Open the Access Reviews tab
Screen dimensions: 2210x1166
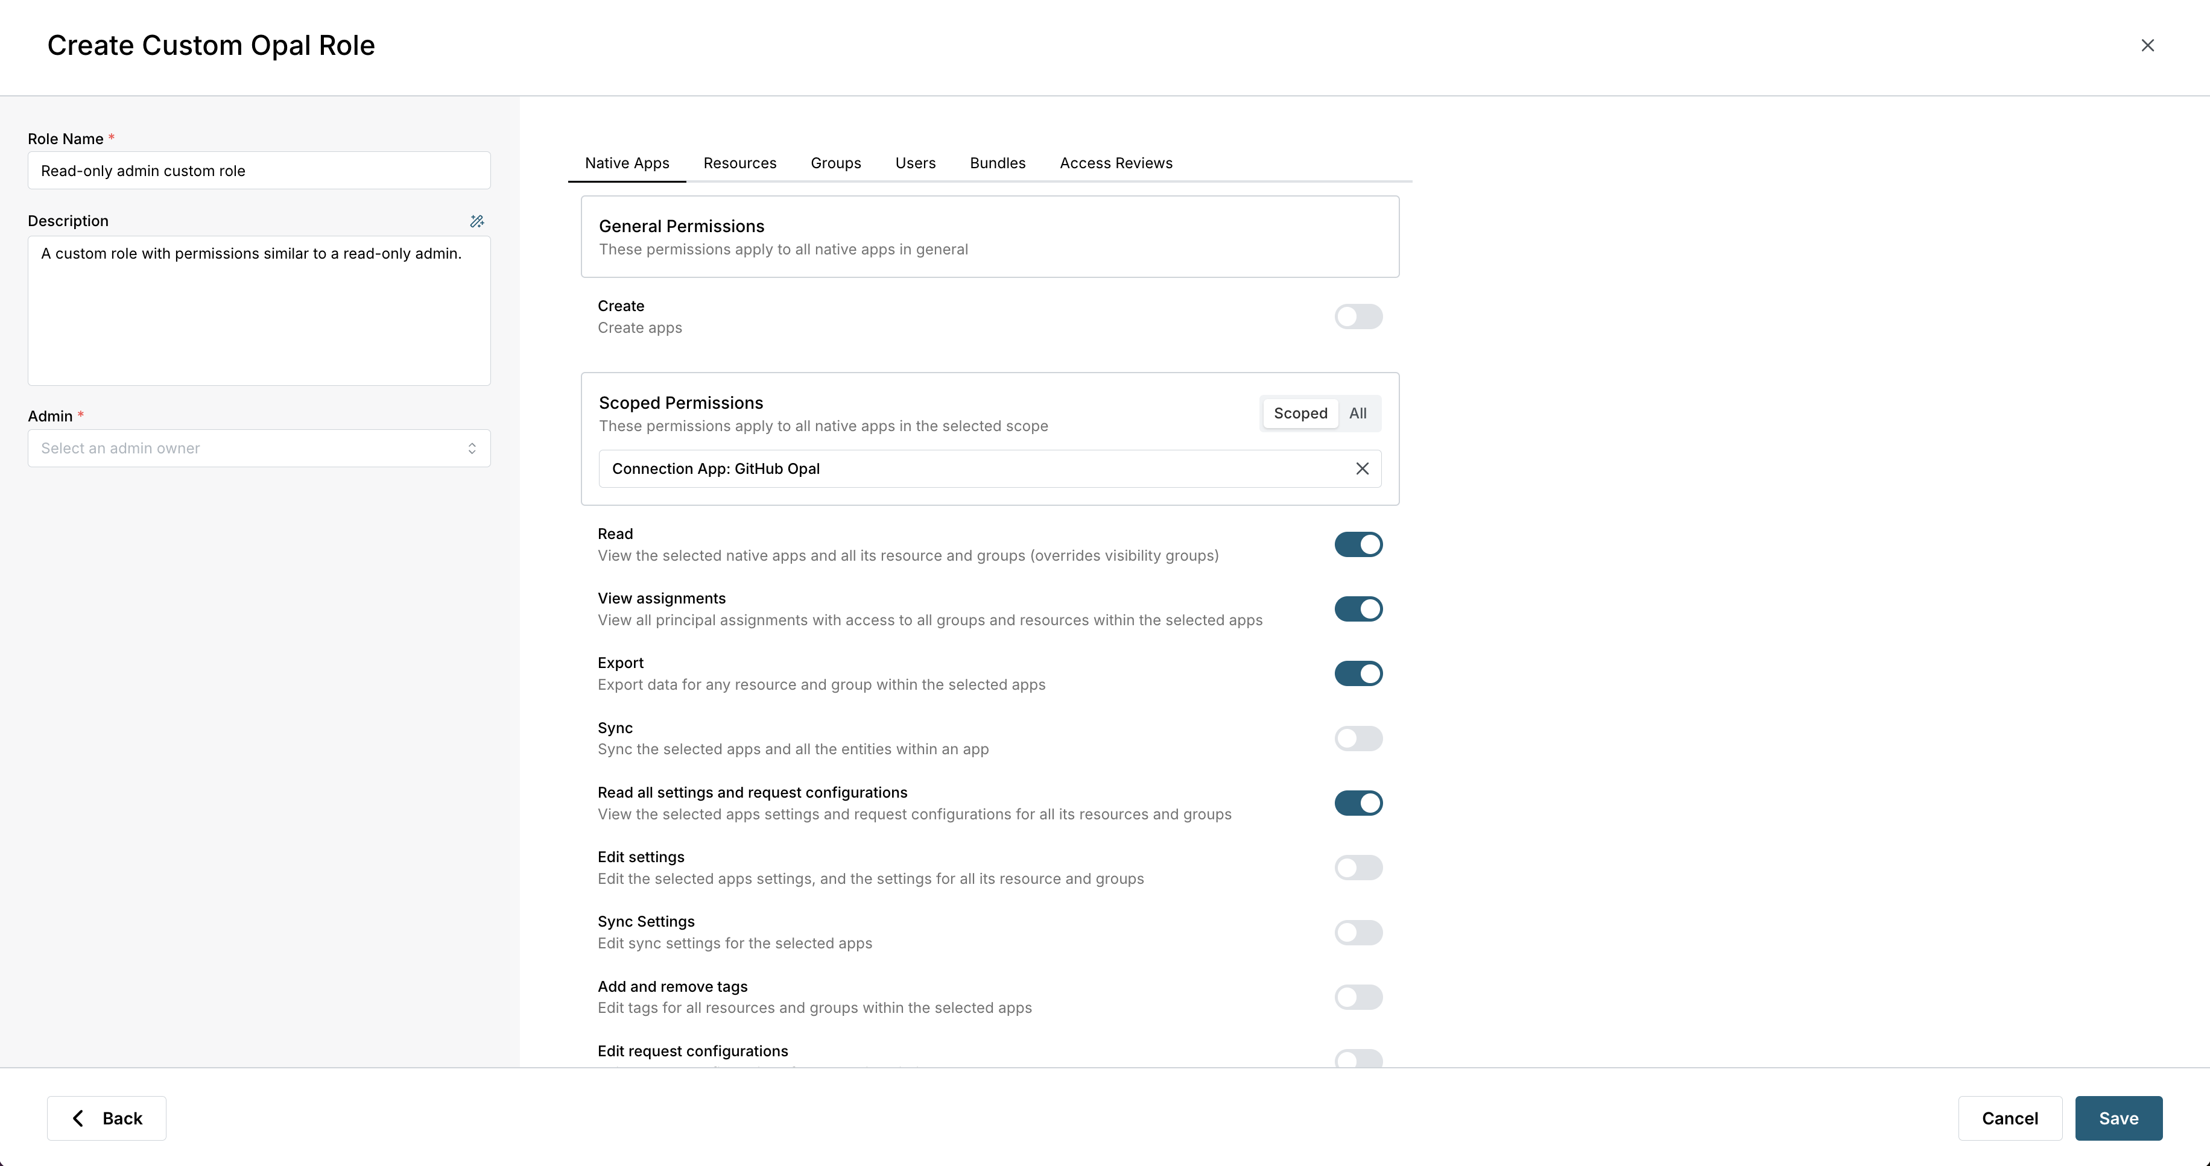tap(1115, 163)
